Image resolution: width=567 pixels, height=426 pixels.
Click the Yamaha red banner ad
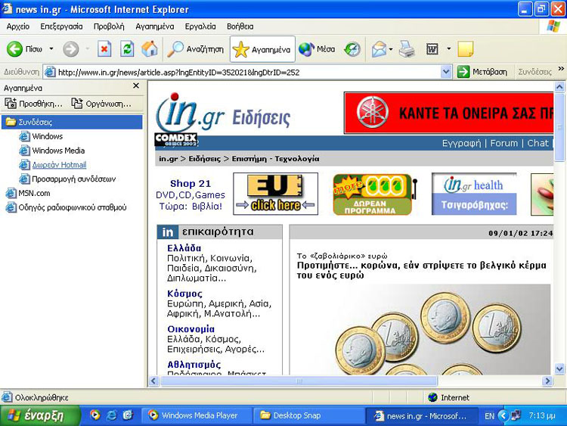449,113
